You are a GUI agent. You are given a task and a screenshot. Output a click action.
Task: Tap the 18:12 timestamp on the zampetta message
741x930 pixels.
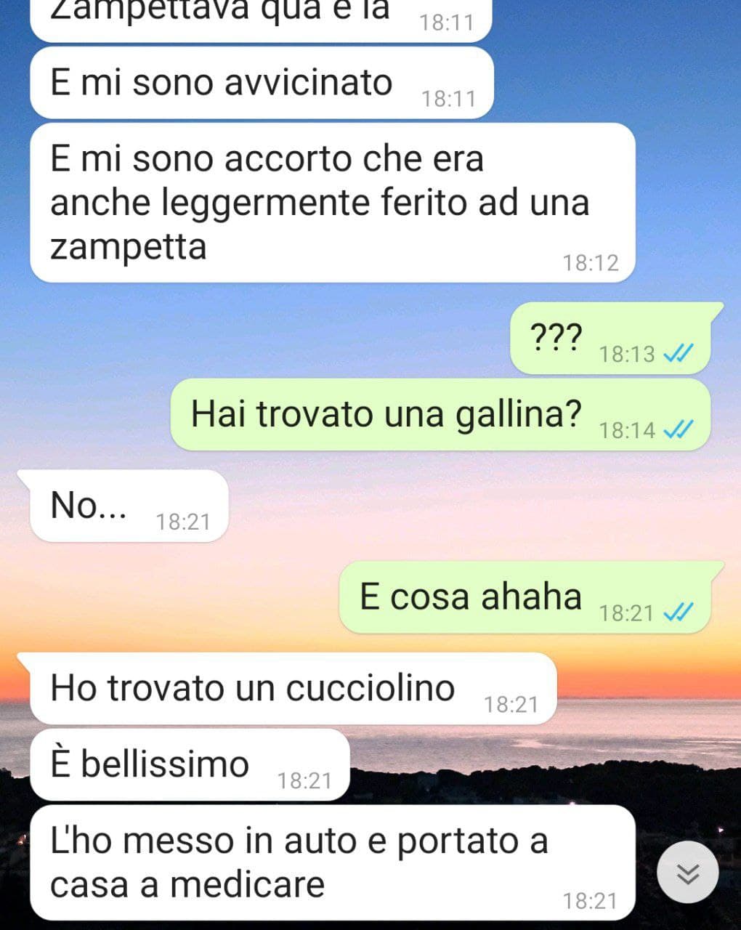coord(590,262)
